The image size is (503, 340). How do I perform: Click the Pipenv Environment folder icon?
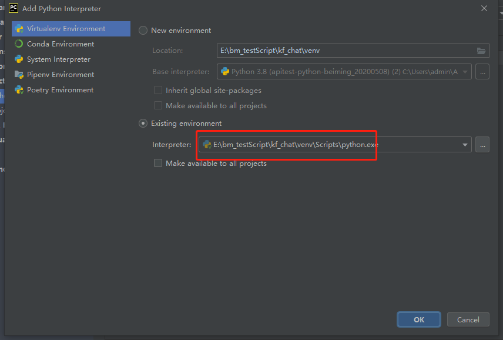tap(19, 75)
